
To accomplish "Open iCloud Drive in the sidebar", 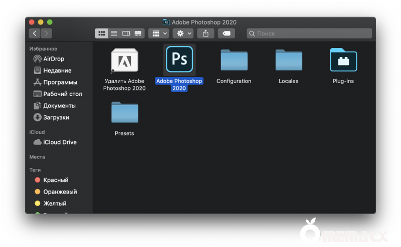I will [x=55, y=142].
